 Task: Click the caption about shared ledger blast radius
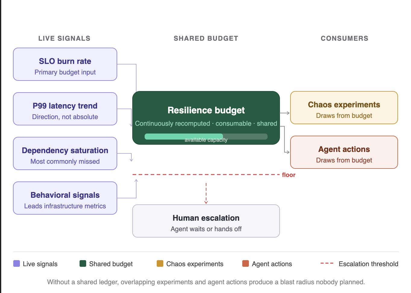coord(206,282)
